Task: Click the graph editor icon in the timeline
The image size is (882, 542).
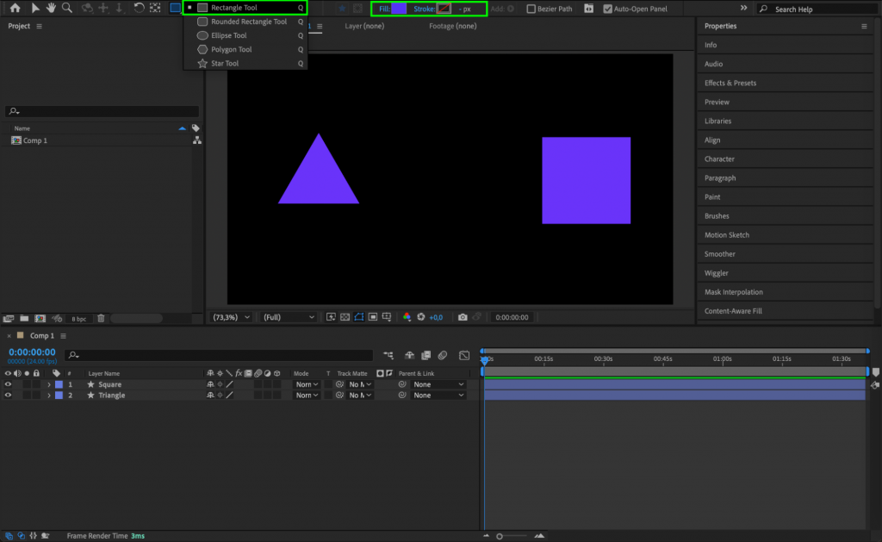Action: [464, 355]
